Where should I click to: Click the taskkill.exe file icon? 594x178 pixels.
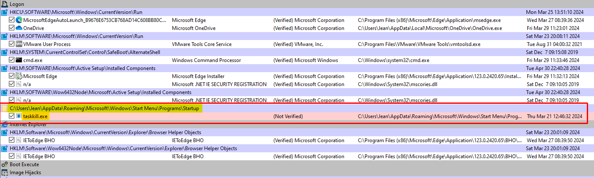(x=19, y=116)
